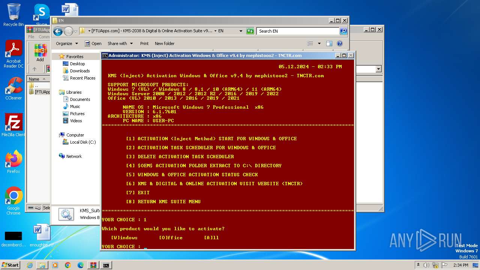This screenshot has width=480, height=270.
Task: Click the KMS_Suite file icon in details pane
Action: tap(66, 214)
